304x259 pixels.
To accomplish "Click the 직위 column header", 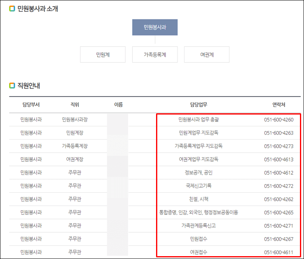I will 75,105.
